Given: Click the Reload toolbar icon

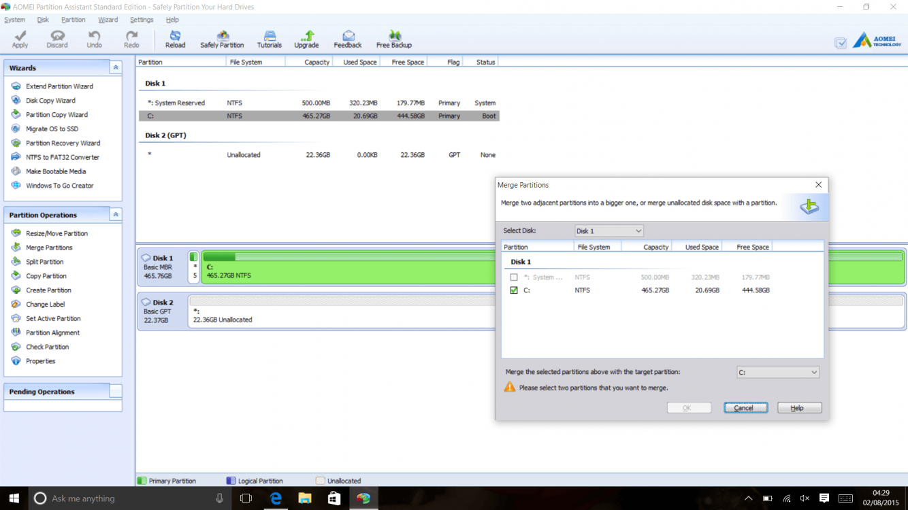Looking at the screenshot, I should point(175,39).
